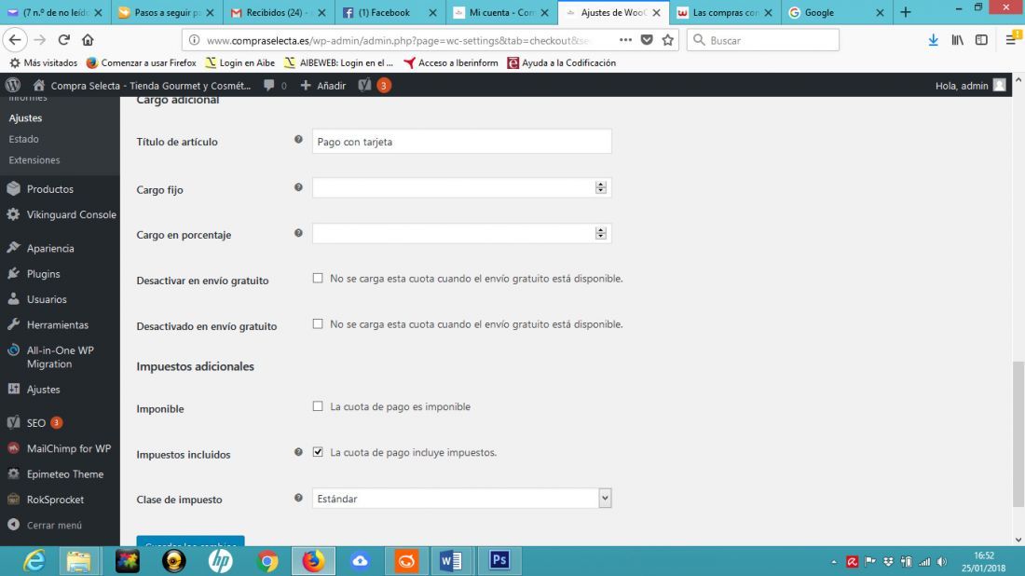
Task: Click the Título de artículo text field
Action: (461, 142)
